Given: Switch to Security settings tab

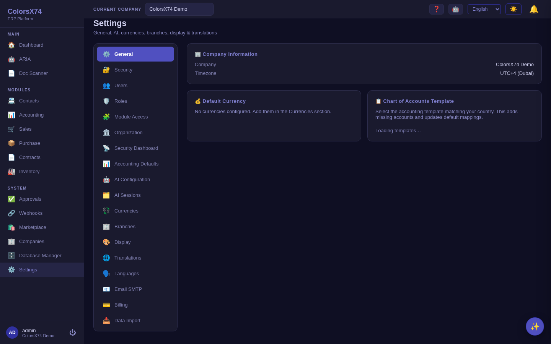Looking at the screenshot, I should click(x=135, y=70).
